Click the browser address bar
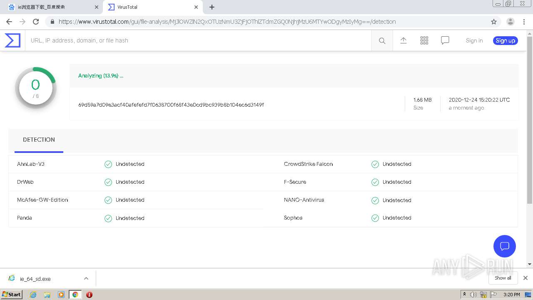533x300 pixels. [x=266, y=22]
